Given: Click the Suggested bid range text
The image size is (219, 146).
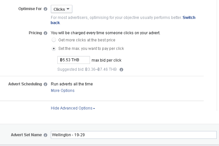Looking at the screenshot, I should tap(87, 69).
